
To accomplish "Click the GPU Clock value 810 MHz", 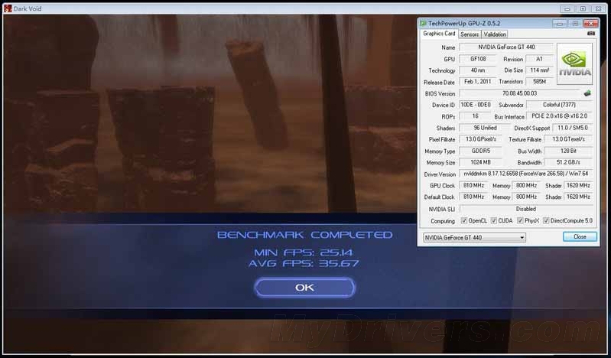I will click(x=473, y=186).
